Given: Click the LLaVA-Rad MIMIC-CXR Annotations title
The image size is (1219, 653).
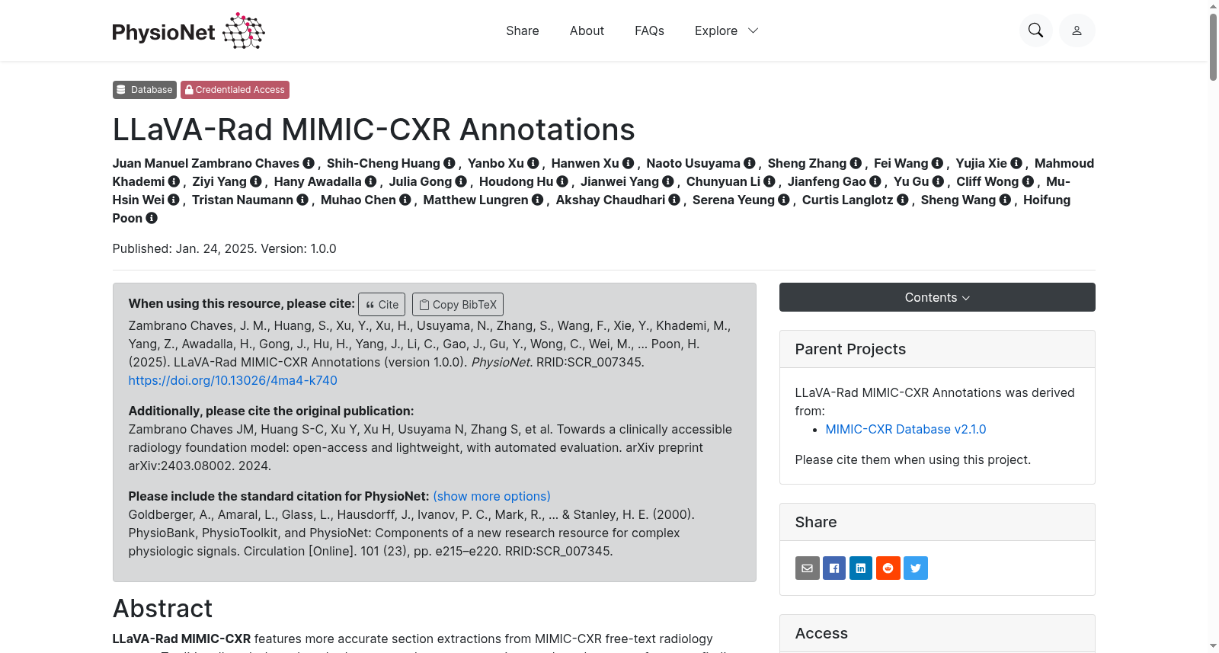Looking at the screenshot, I should [x=373, y=130].
